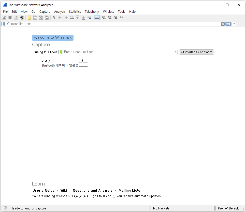Minimize the Wireshark window
Image resolution: width=246 pixels, height=212 pixels.
(x=216, y=5)
